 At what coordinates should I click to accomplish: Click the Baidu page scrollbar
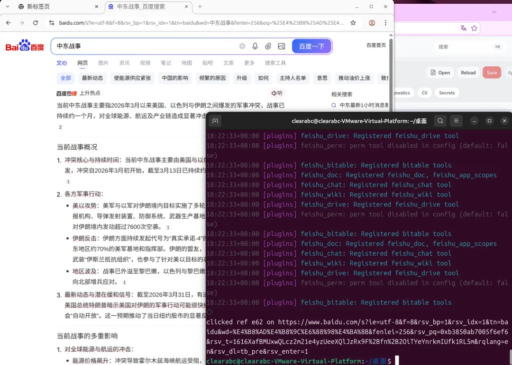tap(391, 75)
